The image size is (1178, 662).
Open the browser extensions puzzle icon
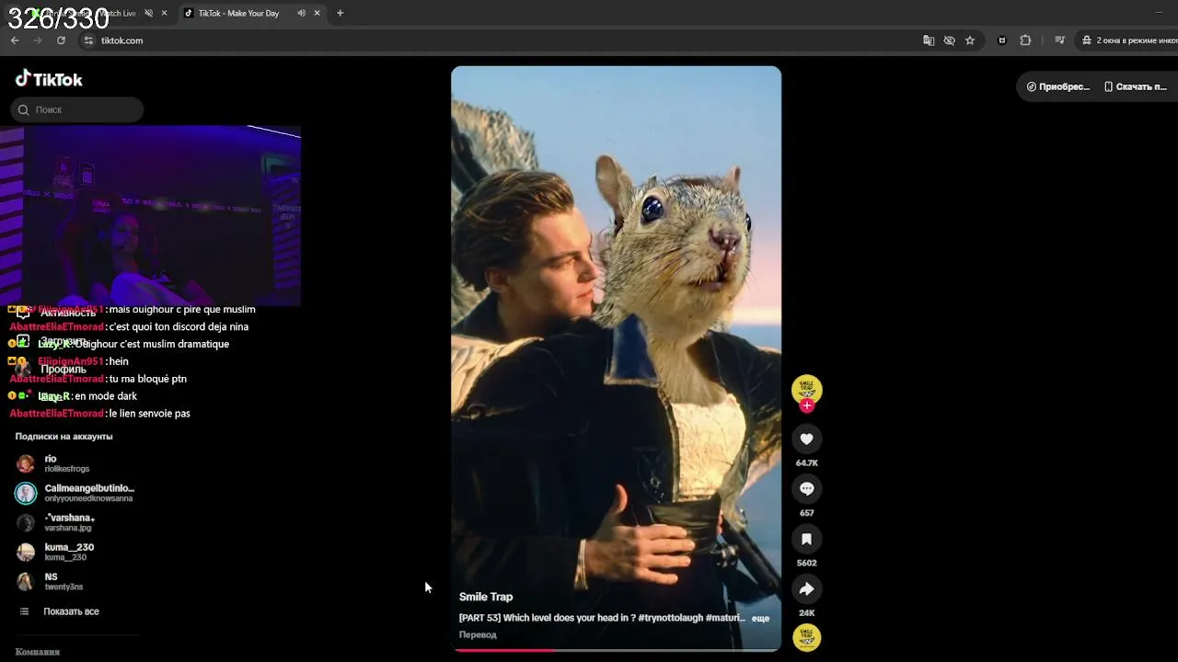coord(1025,40)
